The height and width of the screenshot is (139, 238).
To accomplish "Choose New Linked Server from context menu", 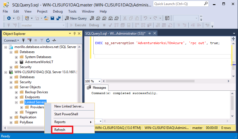I will point(69,106).
